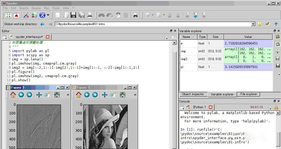Click the console warning triangle icon

point(276,107)
